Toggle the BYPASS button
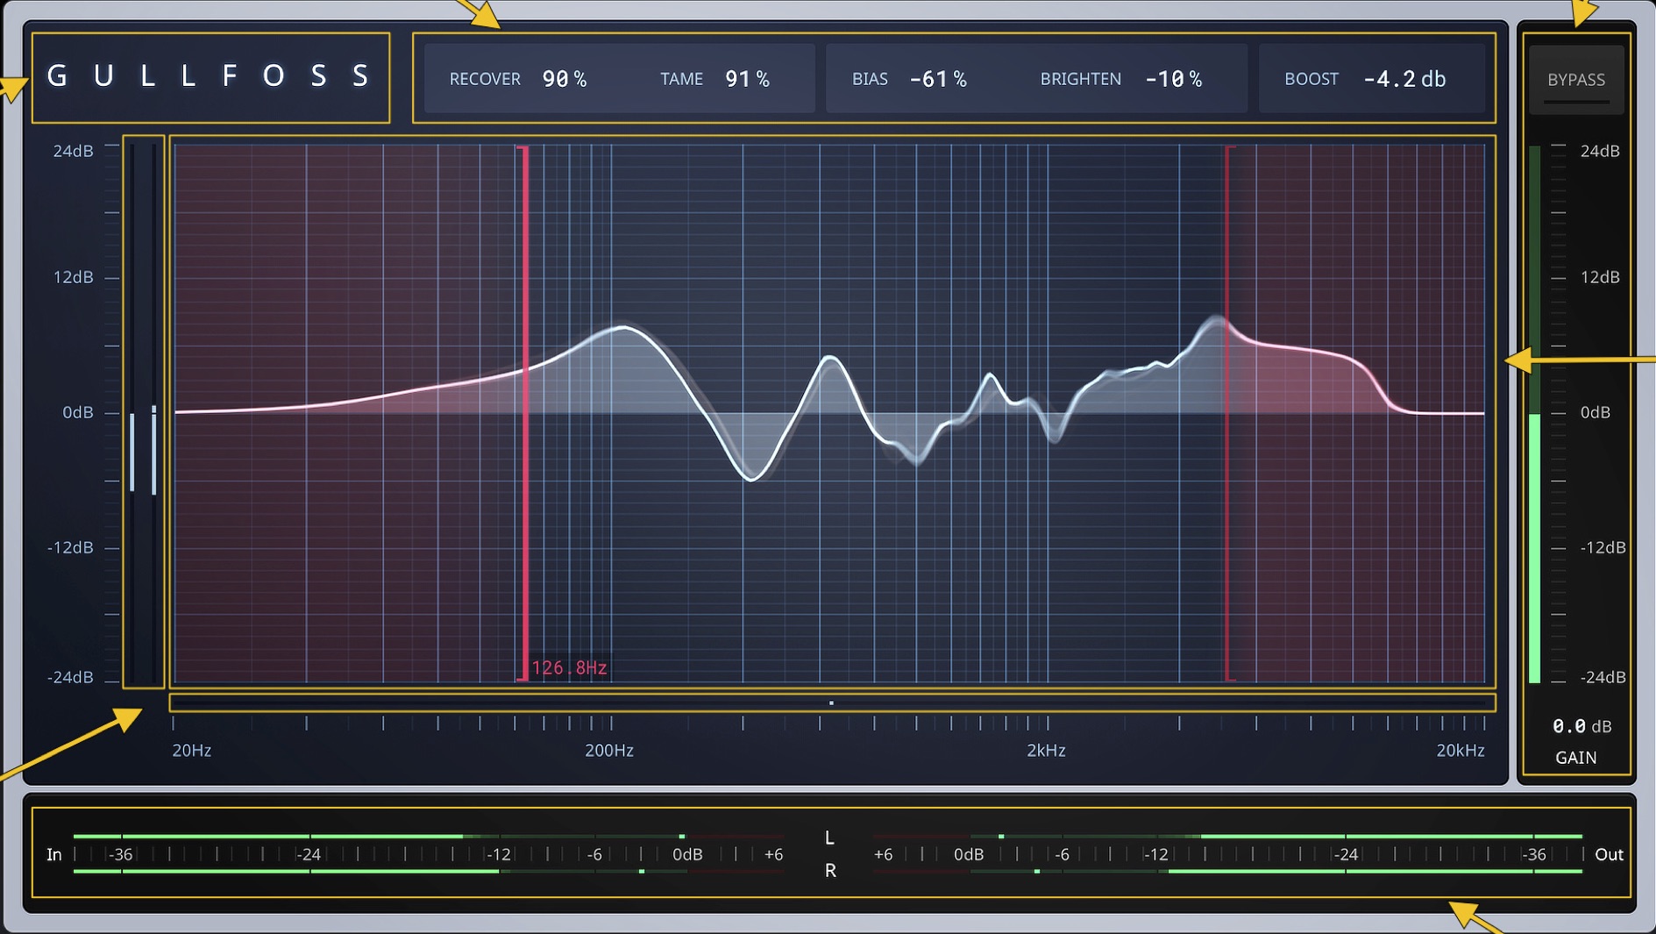The height and width of the screenshot is (934, 1656). pyautogui.click(x=1575, y=80)
